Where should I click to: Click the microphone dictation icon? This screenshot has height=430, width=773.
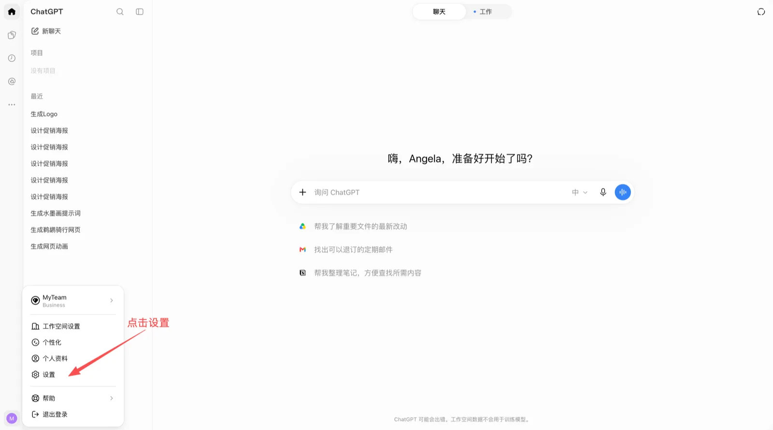603,192
